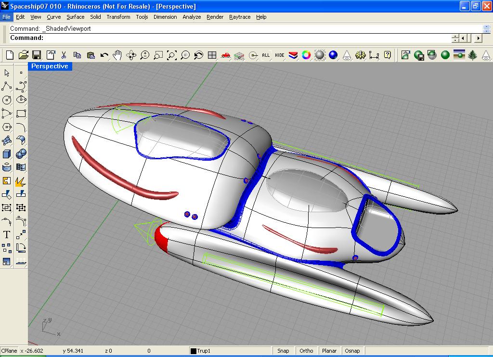Create a new document with the New icon
The width and height of the screenshot is (493, 357).
10,55
